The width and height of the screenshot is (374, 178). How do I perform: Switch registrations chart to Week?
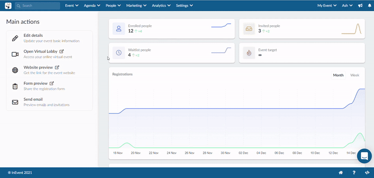355,75
